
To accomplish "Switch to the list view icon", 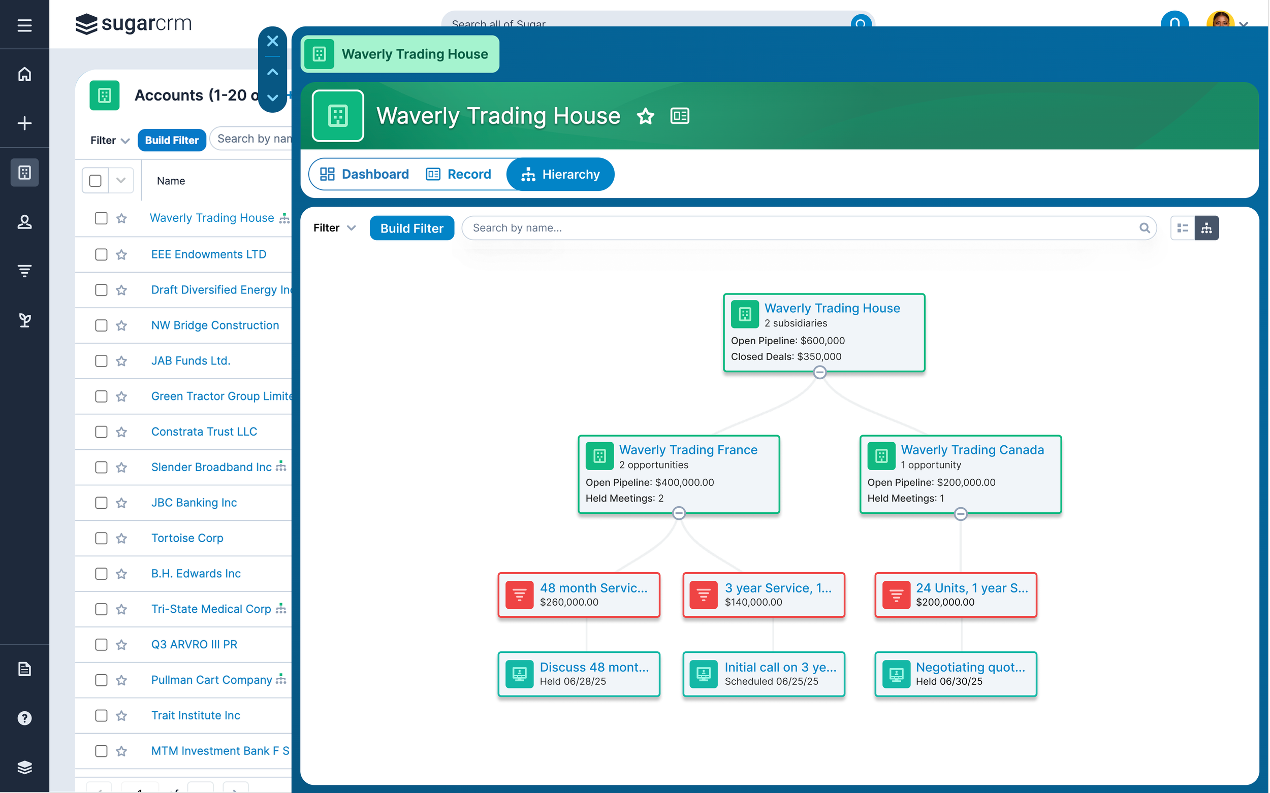I will (x=1182, y=227).
